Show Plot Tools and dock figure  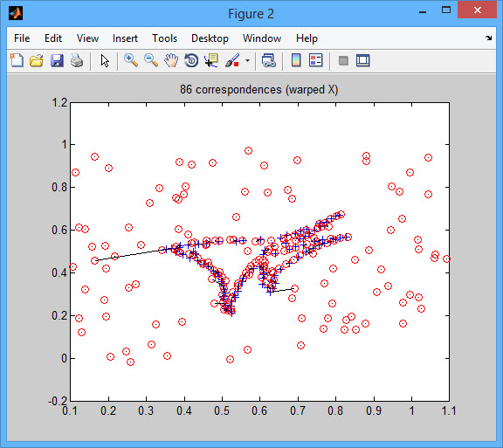tap(362, 60)
